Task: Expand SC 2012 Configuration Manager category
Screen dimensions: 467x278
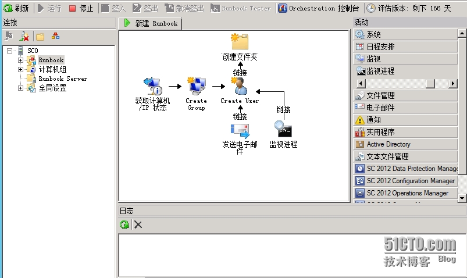Action: (x=405, y=181)
